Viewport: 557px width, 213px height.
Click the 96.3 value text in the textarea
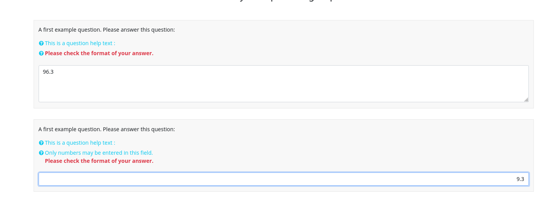click(x=48, y=72)
